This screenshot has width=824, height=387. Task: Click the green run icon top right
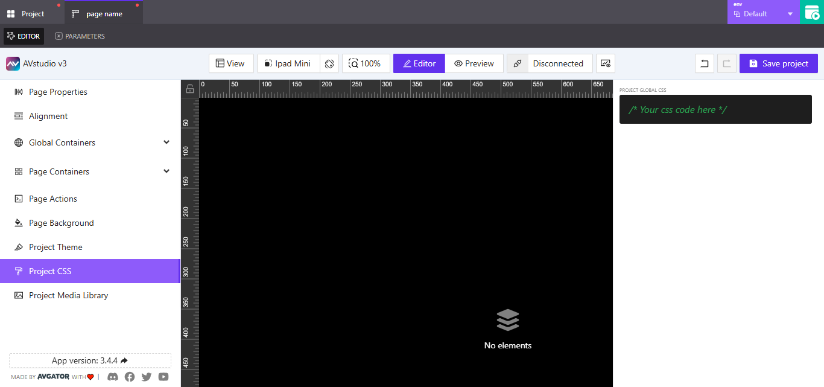point(811,12)
